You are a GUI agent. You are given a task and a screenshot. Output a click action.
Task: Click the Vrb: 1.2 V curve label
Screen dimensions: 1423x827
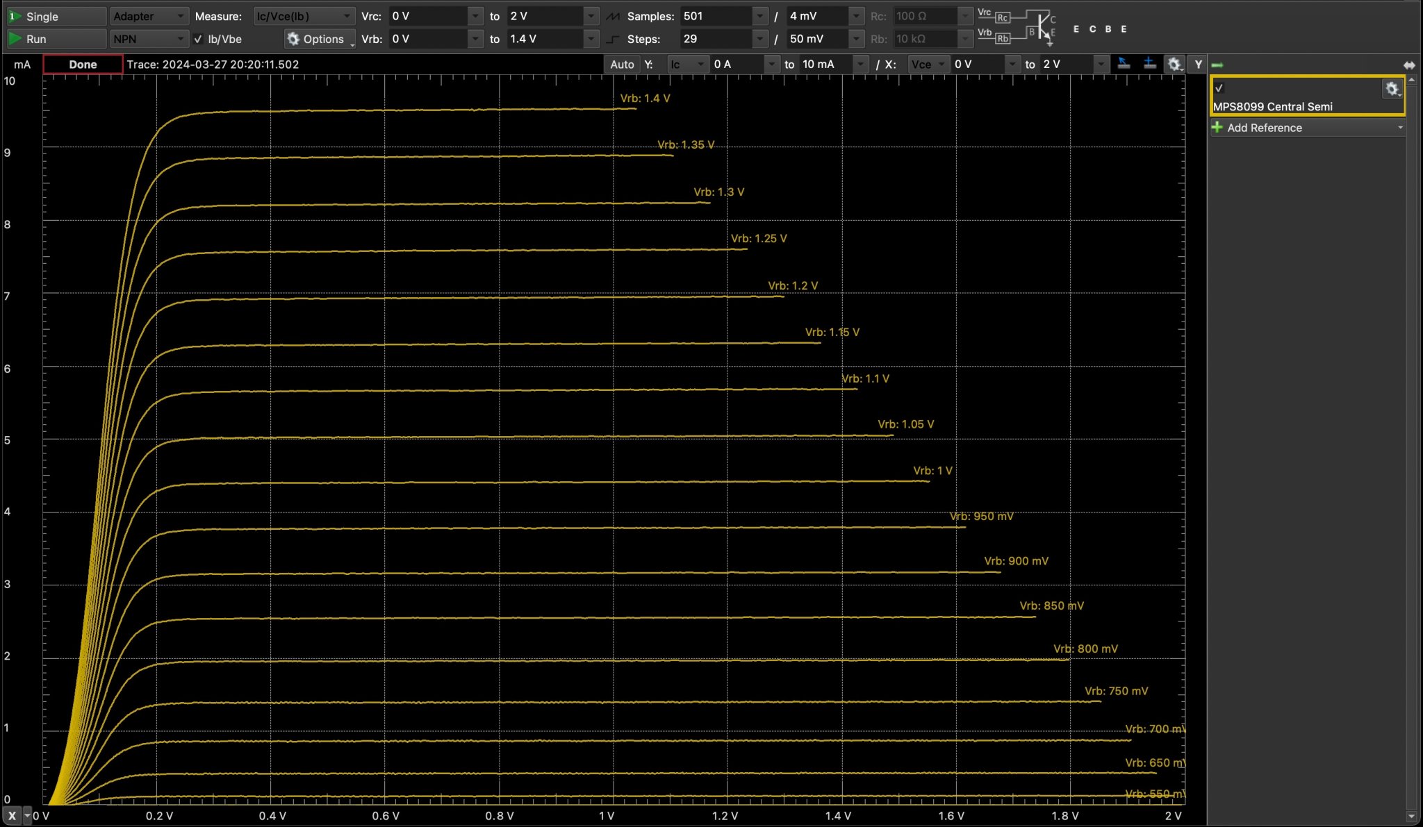coord(793,286)
